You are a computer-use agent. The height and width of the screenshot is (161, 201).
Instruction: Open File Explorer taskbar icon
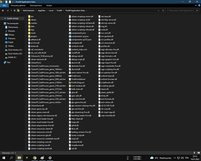pos(19,158)
